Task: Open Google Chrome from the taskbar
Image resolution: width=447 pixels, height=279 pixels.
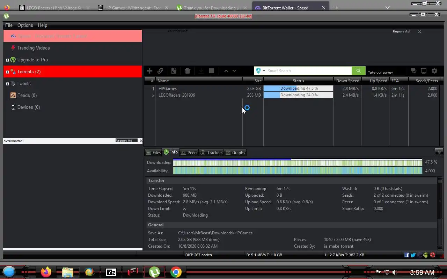Action: point(176,272)
